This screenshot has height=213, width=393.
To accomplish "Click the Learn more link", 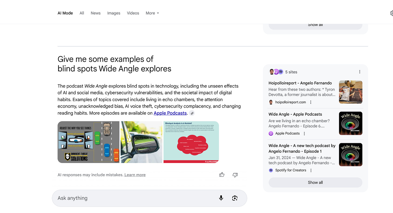I will pos(135,175).
